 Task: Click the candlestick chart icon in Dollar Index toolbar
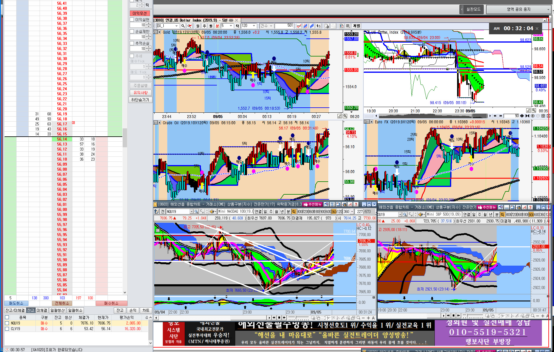341,26
